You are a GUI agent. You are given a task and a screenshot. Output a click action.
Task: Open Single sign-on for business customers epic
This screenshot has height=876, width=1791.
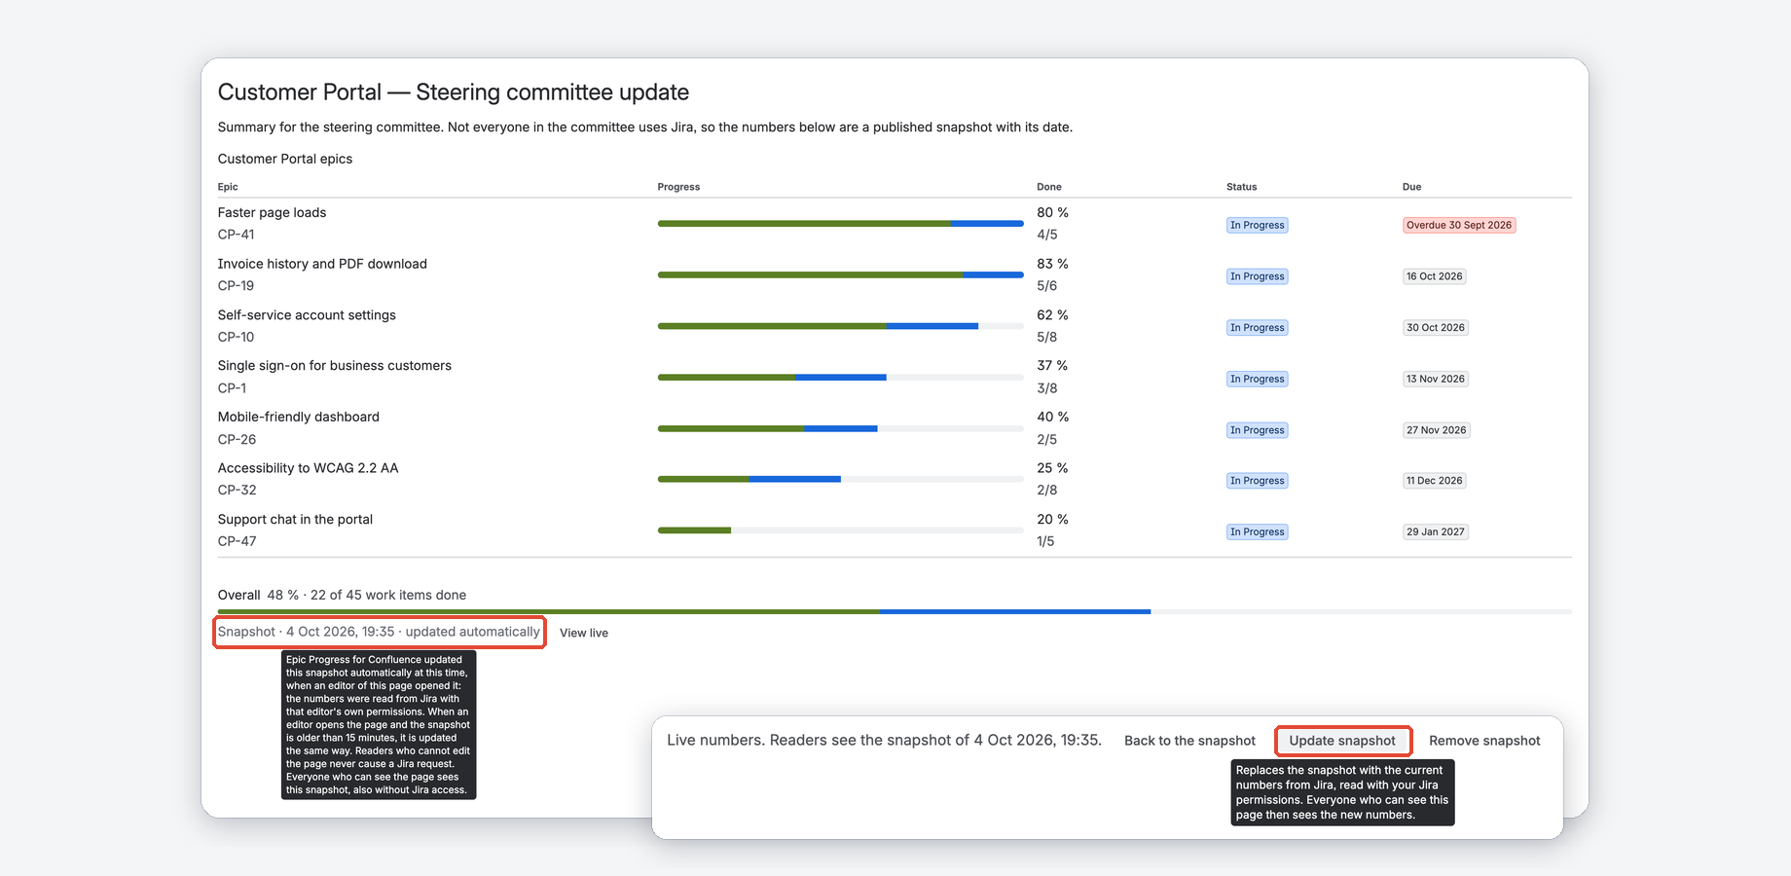pyautogui.click(x=334, y=366)
